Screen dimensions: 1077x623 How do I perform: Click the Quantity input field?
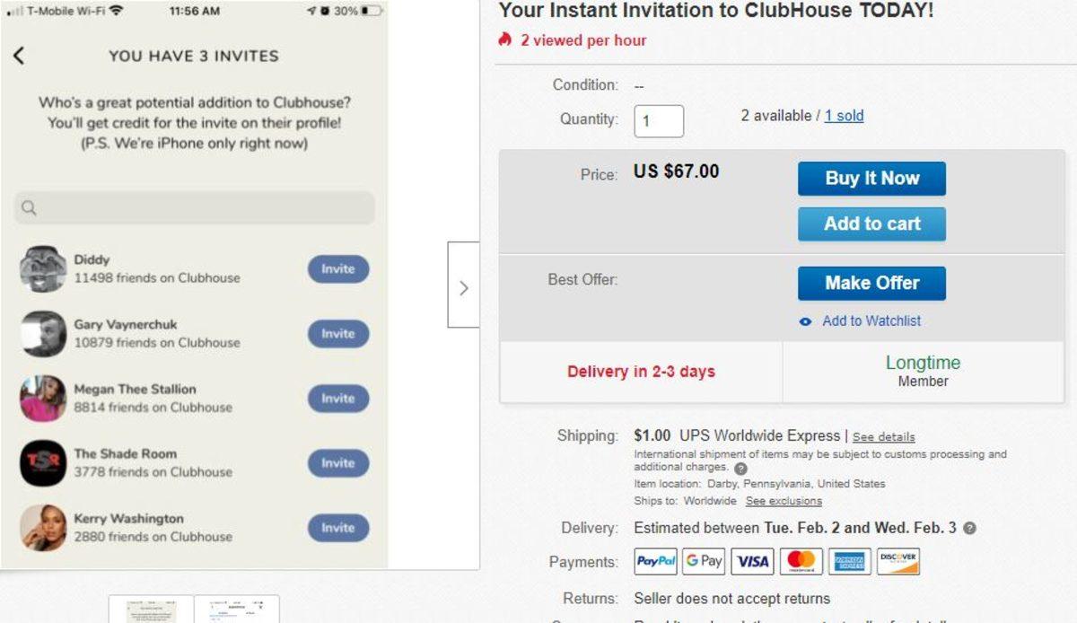(659, 121)
